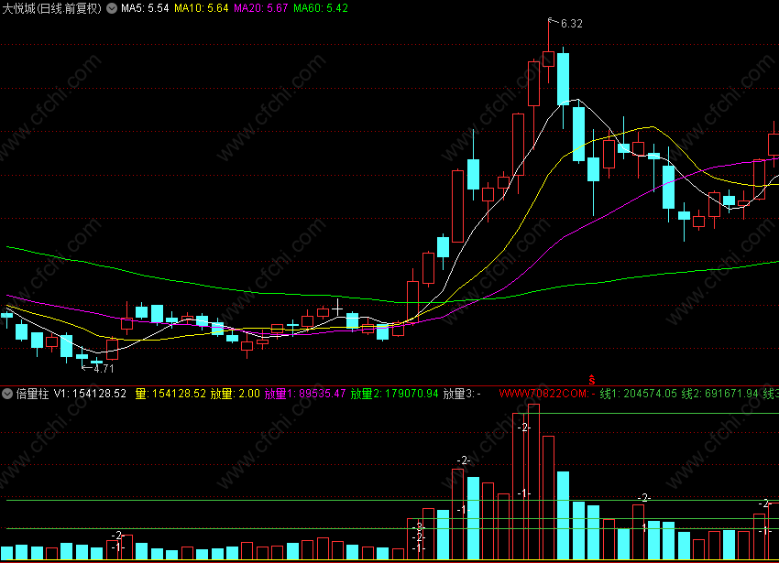Screen dimensions: 779x563
Task: Select the 放量: 2.00 value
Action: 235,394
